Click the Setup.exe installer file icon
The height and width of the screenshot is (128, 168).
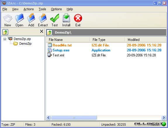50,50
